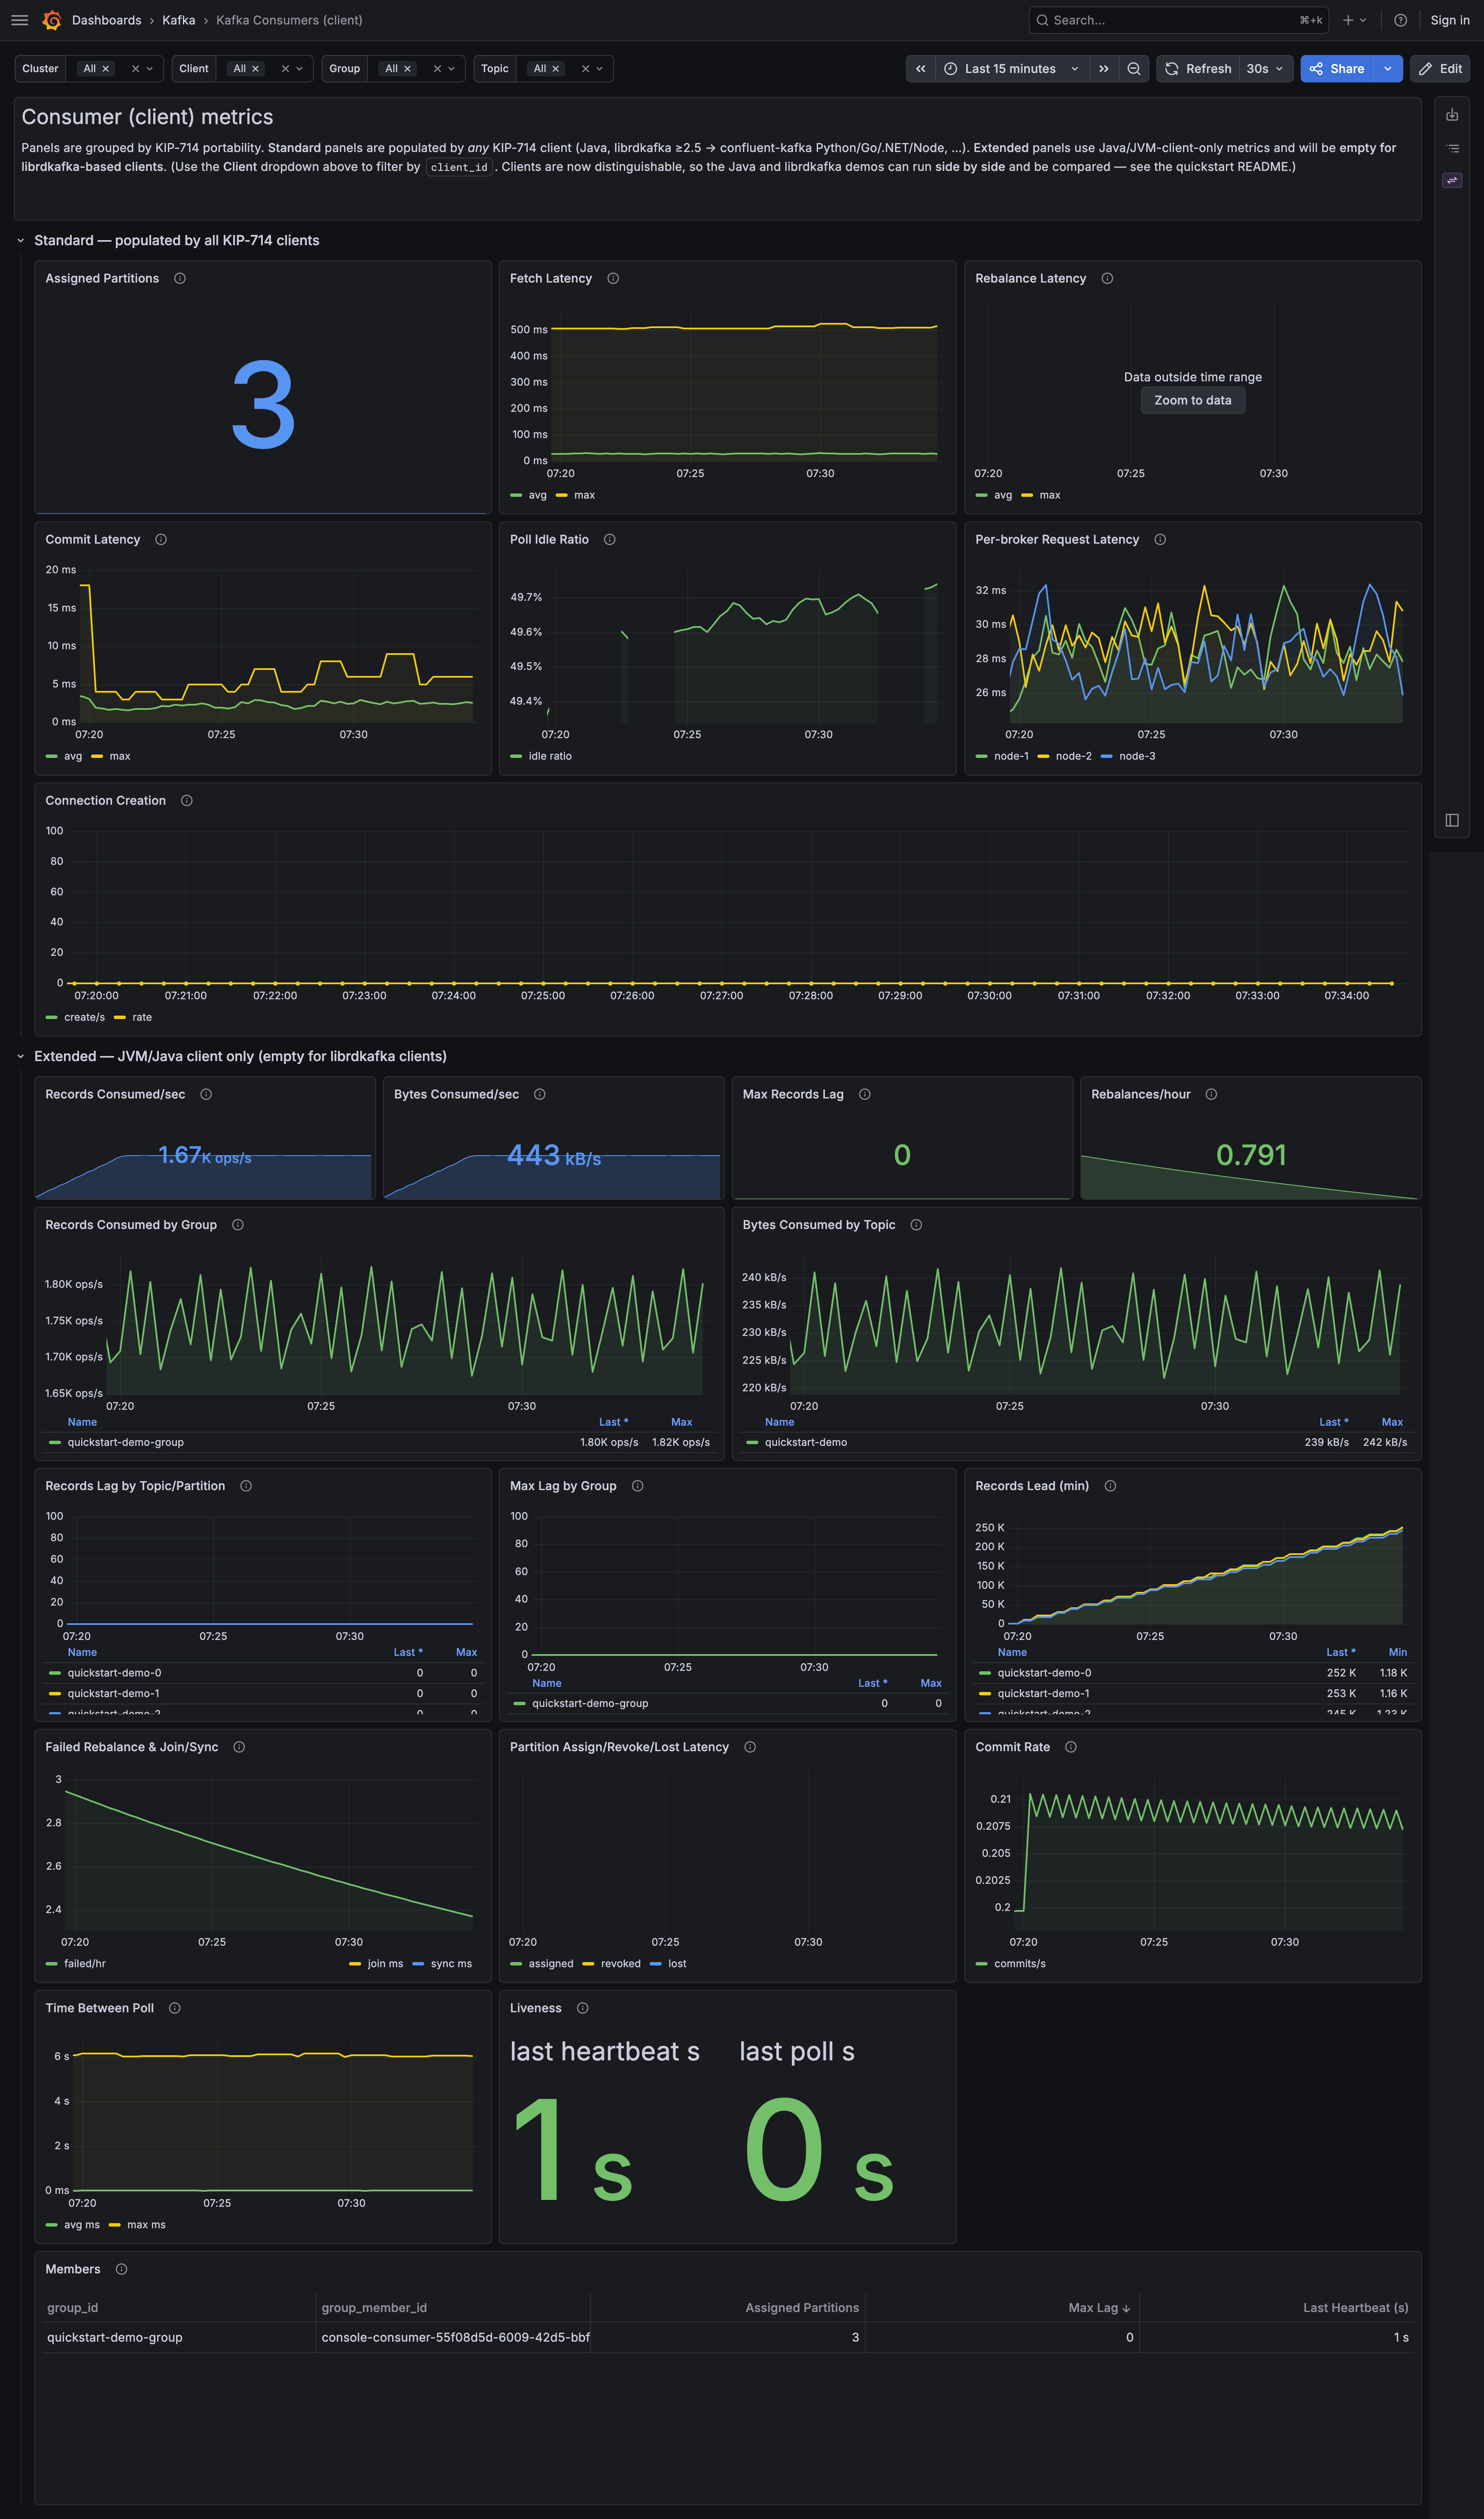Open the Share button dropdown arrow

[x=1387, y=69]
